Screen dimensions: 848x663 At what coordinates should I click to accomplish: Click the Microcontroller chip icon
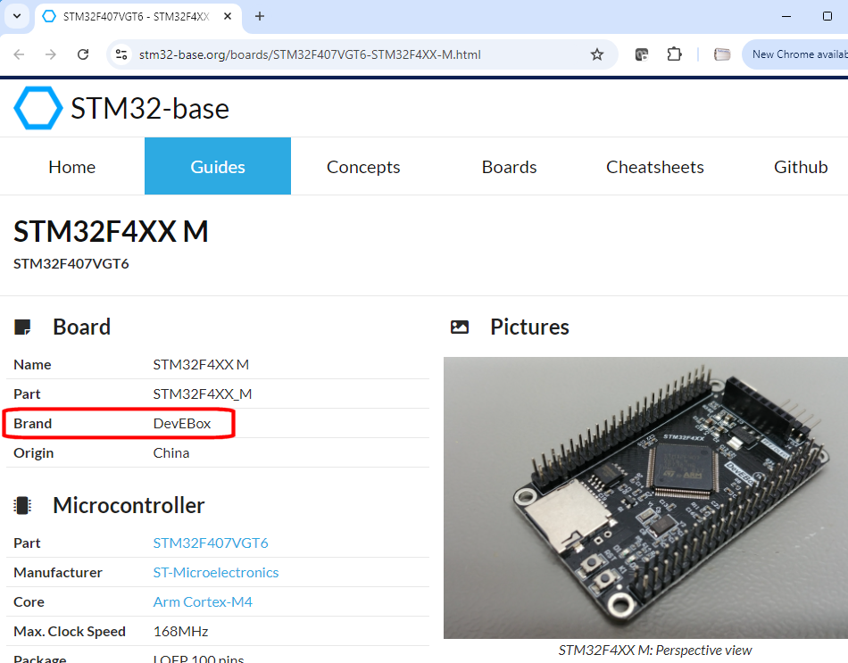click(x=22, y=506)
